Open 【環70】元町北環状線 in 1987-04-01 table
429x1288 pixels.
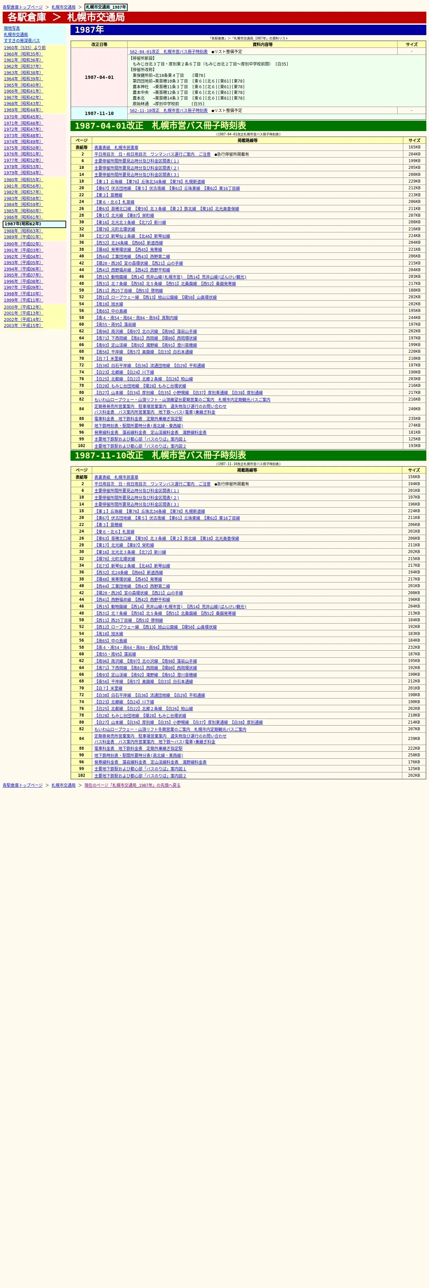point(115,229)
